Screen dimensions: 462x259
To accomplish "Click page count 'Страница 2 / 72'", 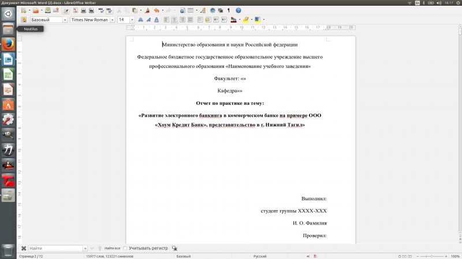I will (31, 256).
